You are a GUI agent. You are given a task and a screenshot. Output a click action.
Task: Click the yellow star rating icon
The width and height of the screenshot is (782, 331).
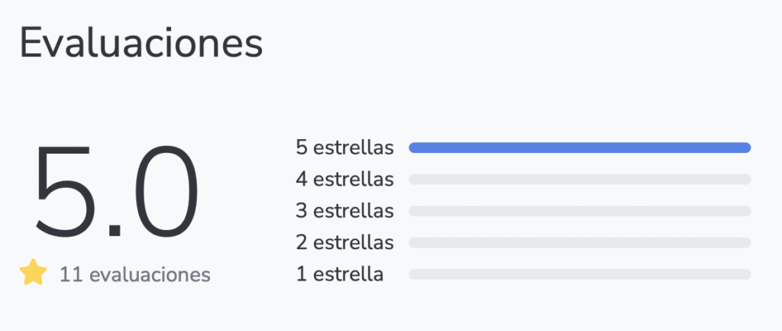34,273
